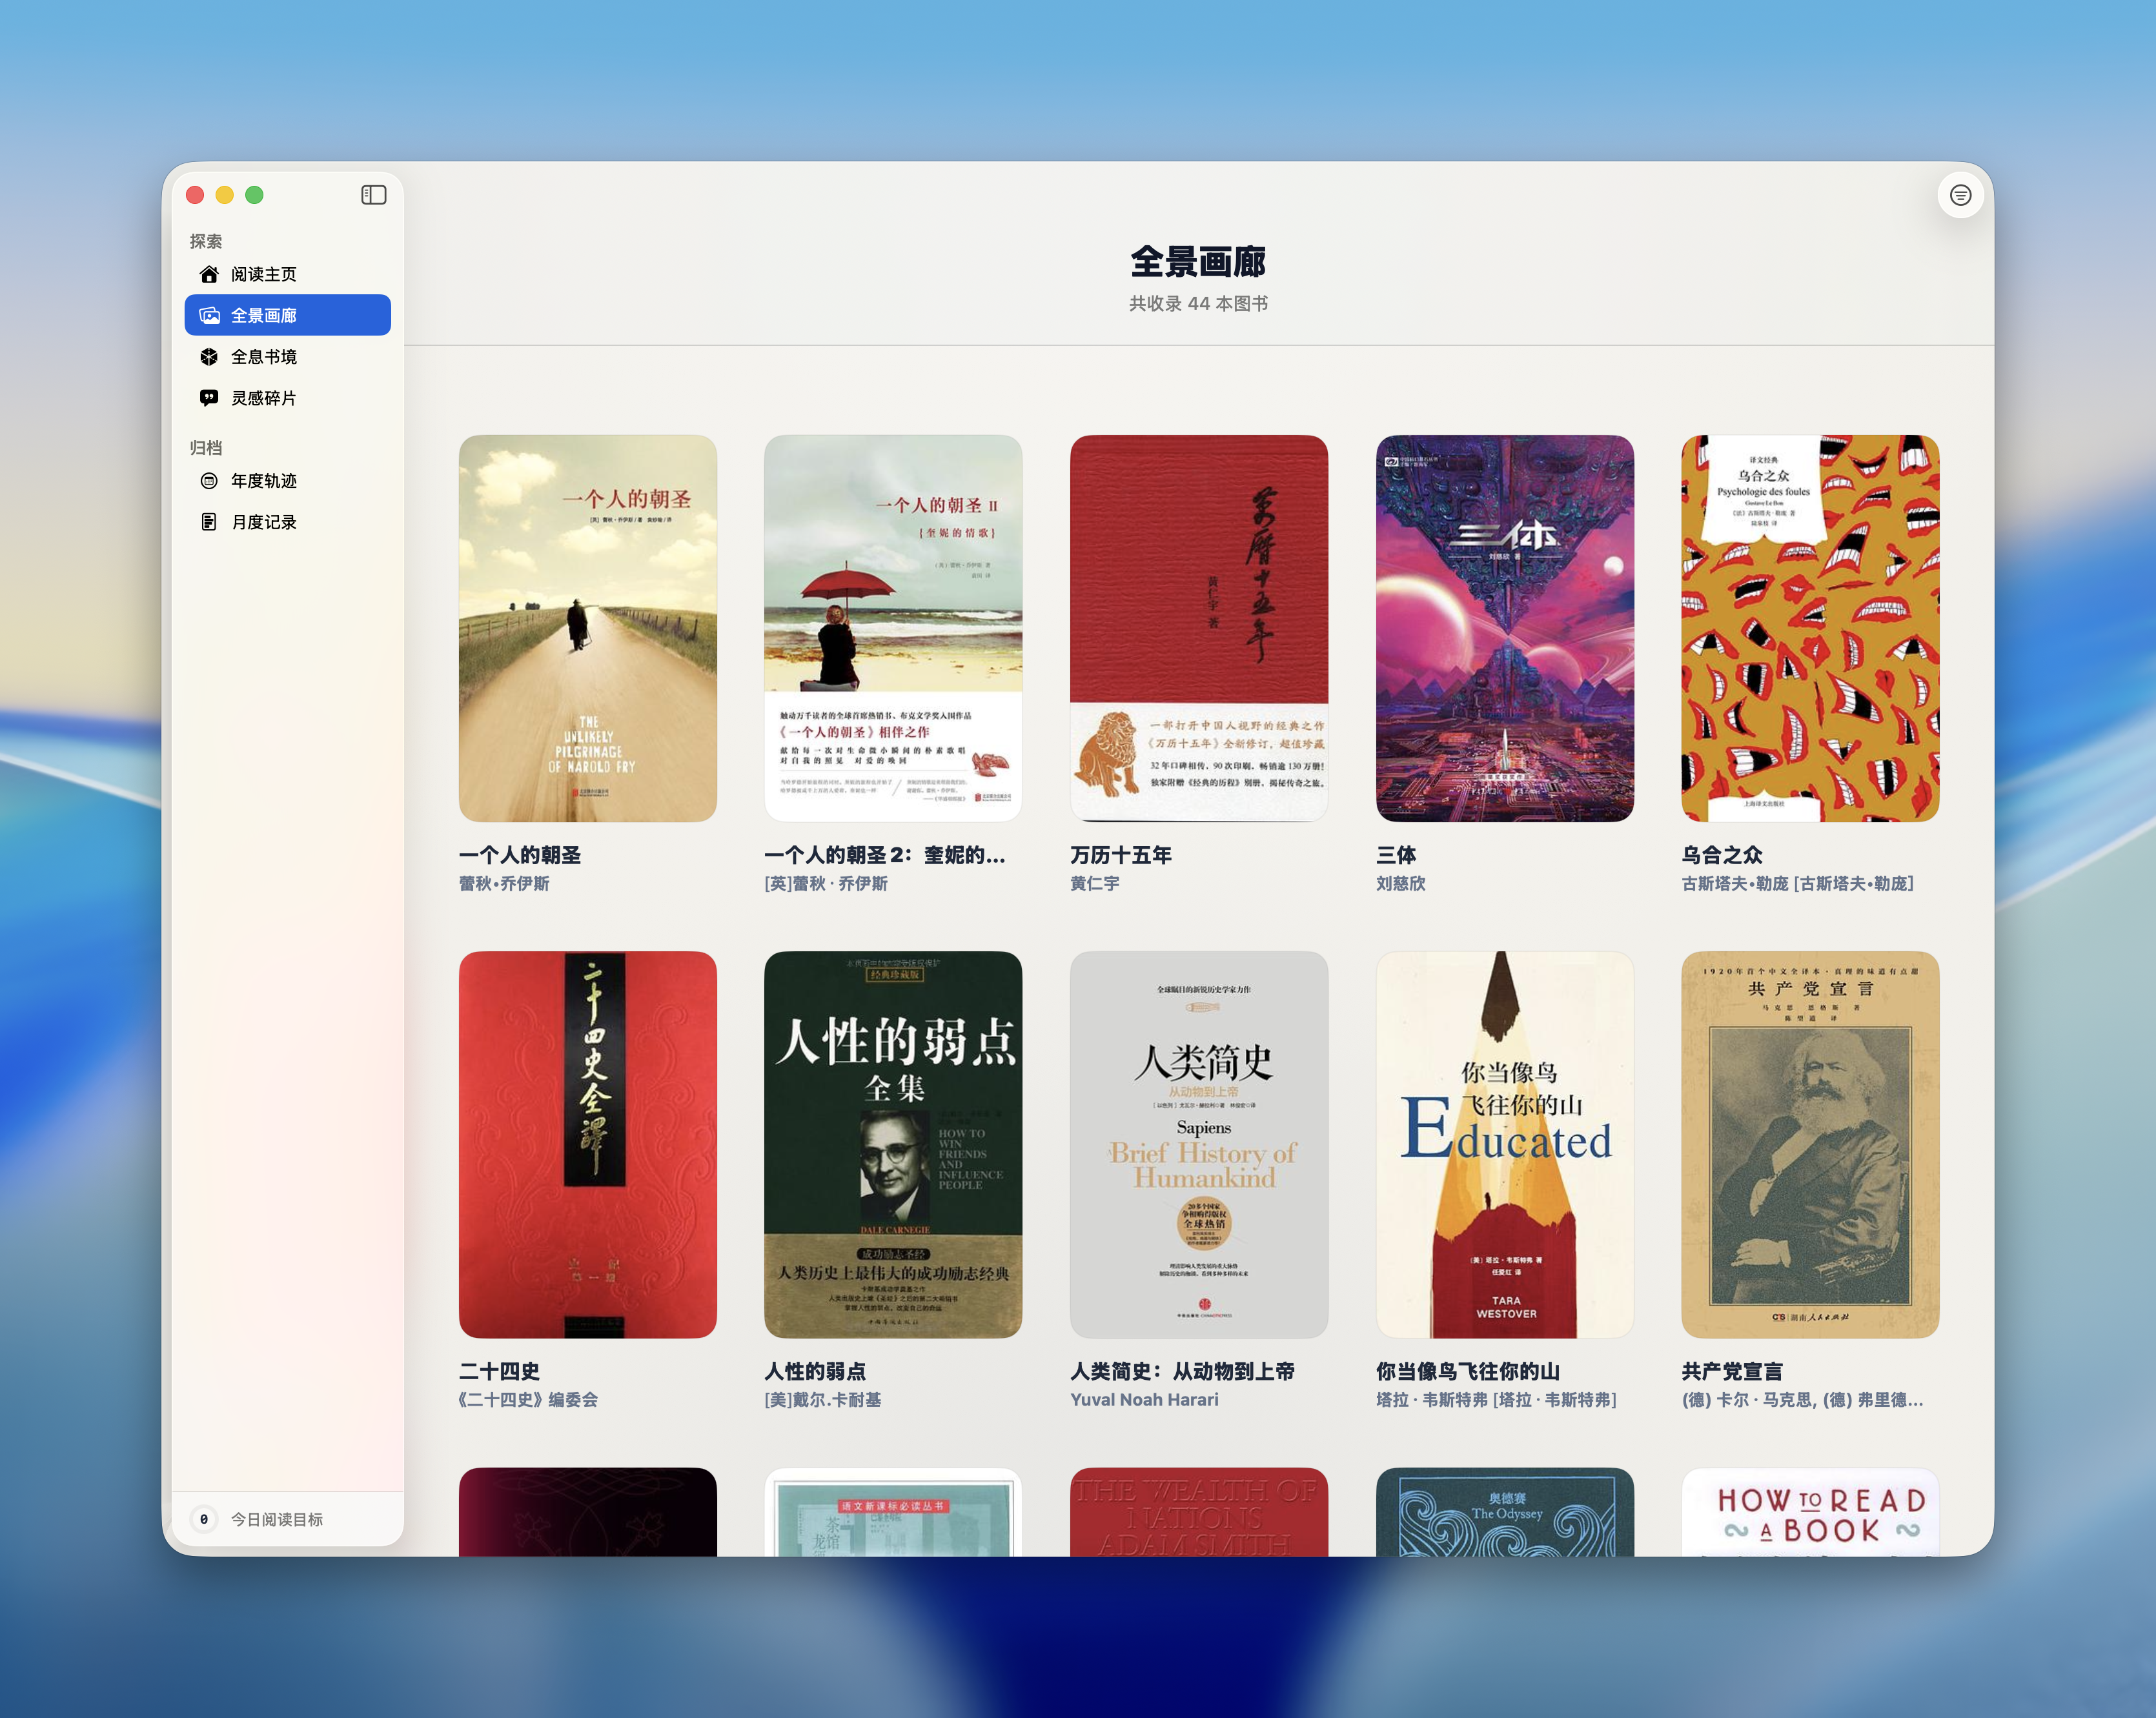Click the 共产党宣言 title text

point(1732,1371)
